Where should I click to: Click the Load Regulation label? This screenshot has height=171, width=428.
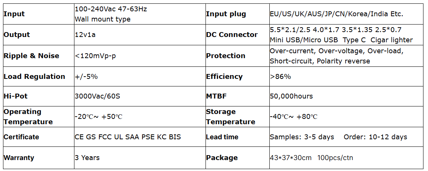point(34,77)
